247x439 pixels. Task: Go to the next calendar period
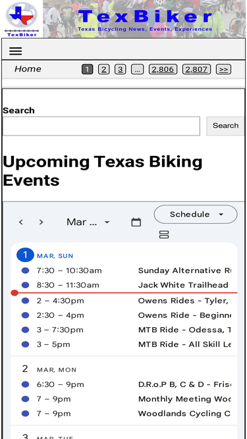point(41,222)
